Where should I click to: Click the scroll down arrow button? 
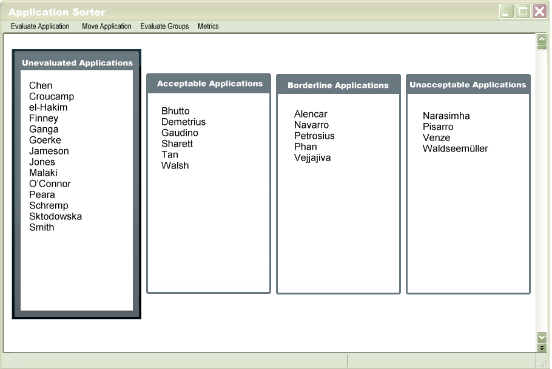[542, 336]
